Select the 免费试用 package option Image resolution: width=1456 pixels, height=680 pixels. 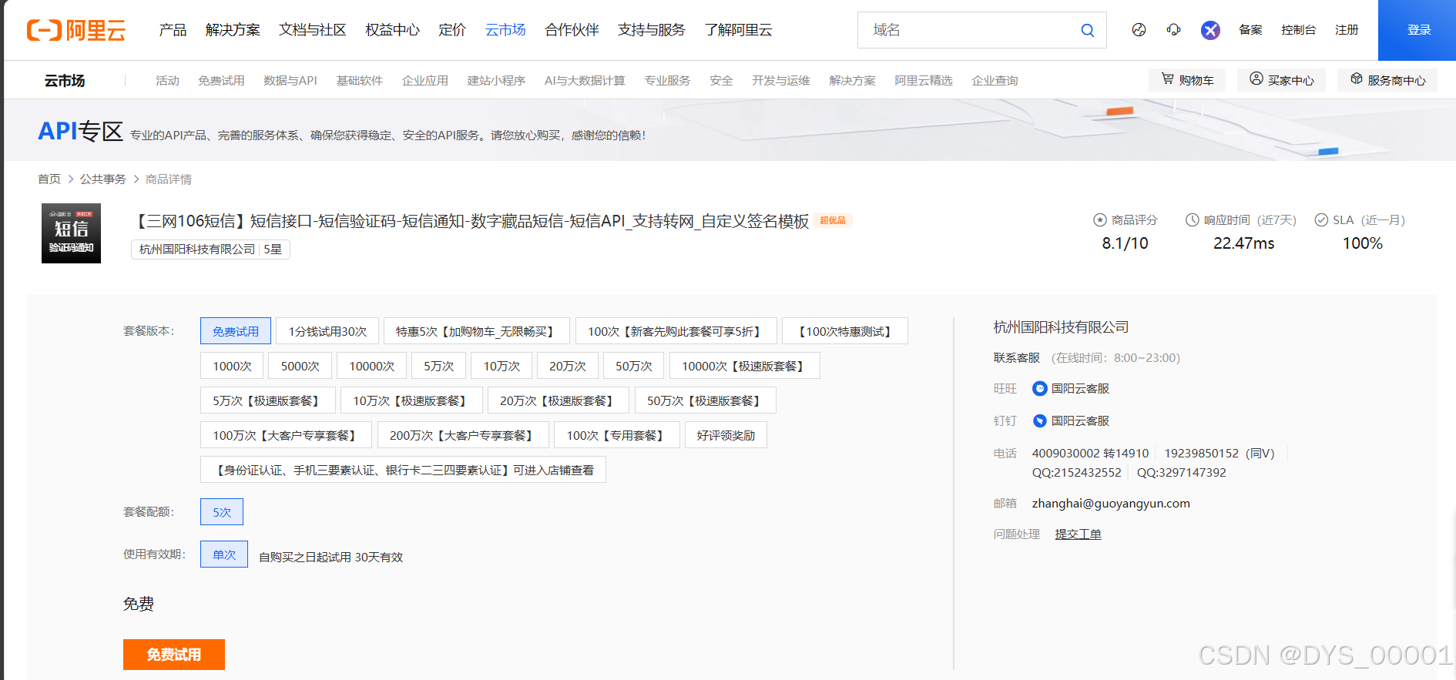(x=236, y=331)
